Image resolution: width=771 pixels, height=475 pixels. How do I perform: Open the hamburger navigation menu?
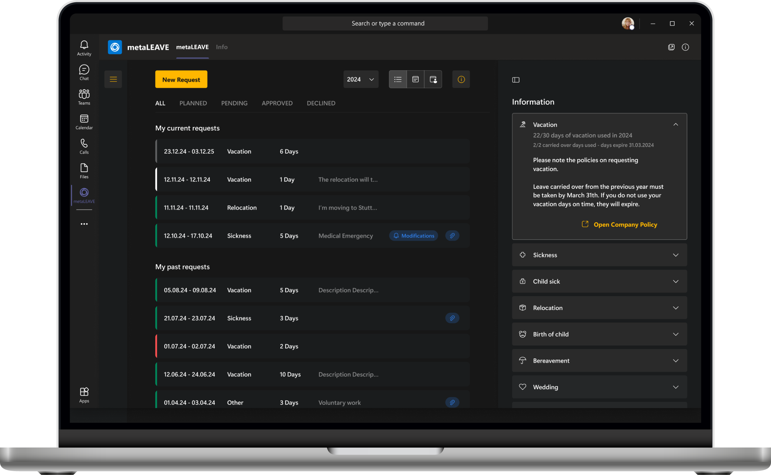click(113, 79)
